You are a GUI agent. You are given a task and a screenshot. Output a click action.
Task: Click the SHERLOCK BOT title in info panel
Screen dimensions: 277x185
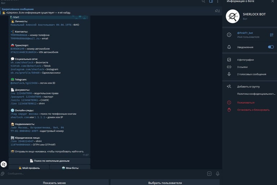254,14
